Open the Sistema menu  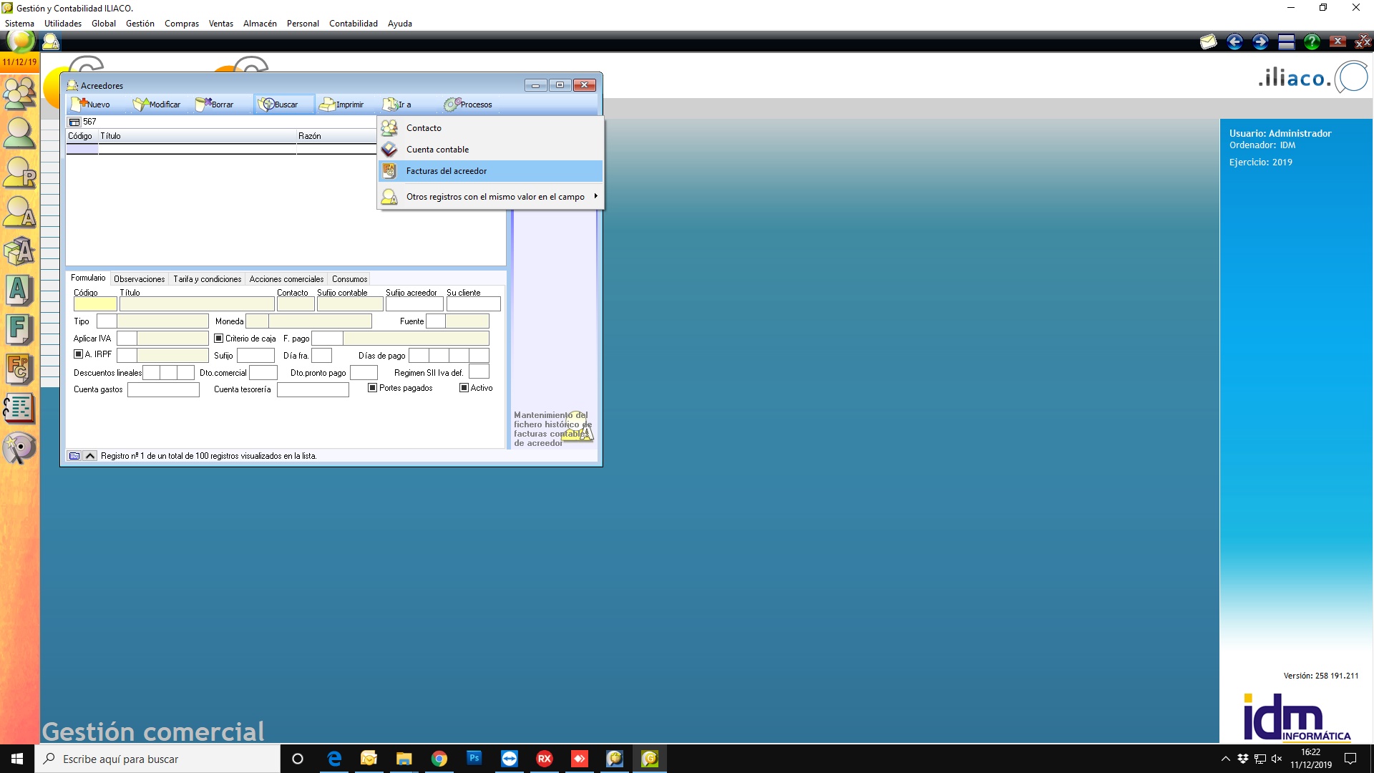tap(19, 24)
